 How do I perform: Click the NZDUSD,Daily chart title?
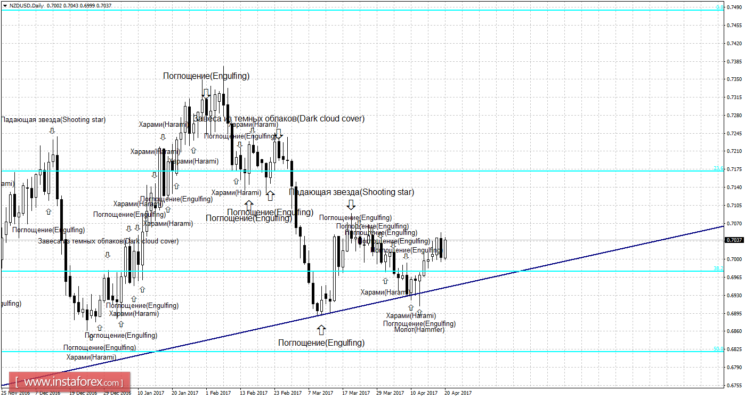coord(27,5)
